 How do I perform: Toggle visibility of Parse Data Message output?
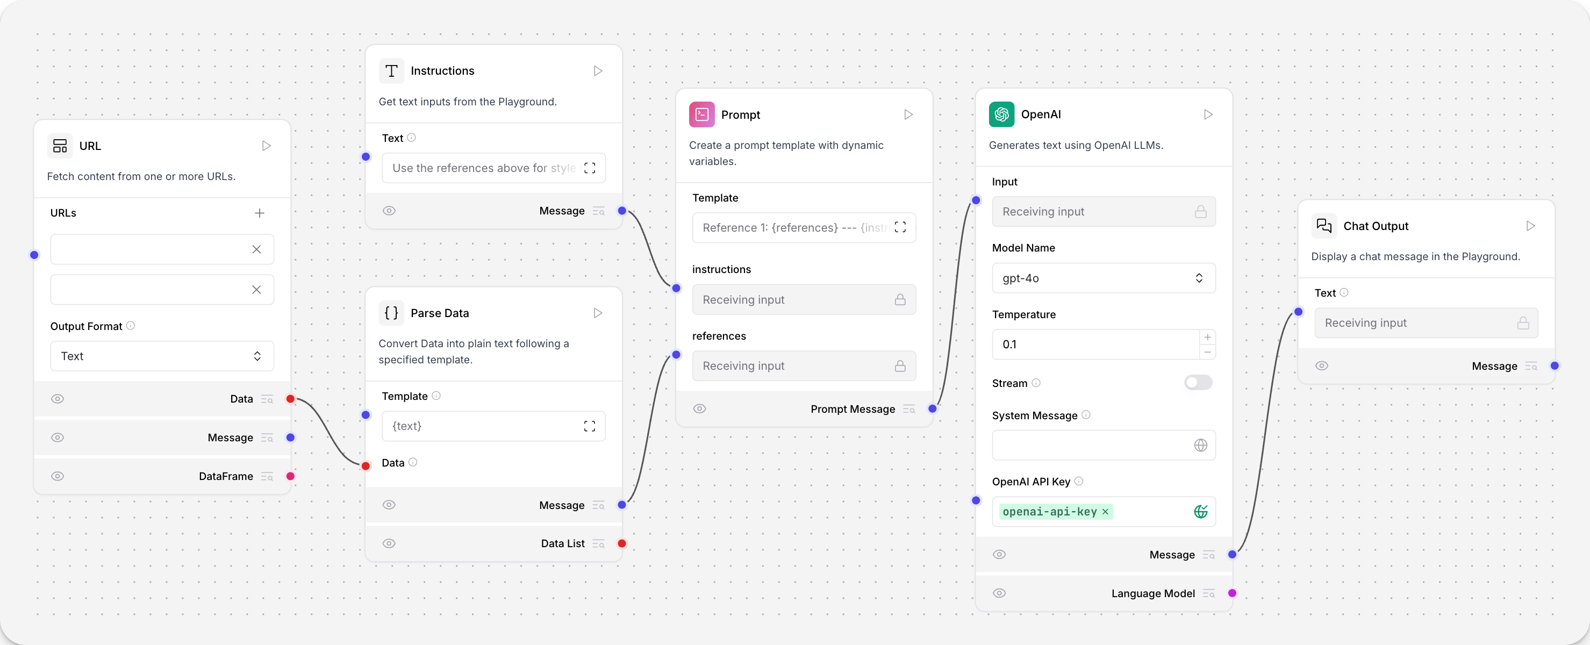point(389,505)
